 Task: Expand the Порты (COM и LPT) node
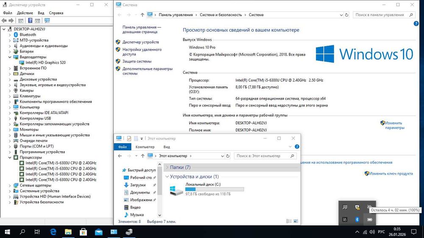coord(10,146)
